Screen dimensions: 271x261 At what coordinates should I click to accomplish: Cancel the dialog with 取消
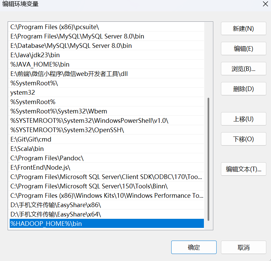coord(243,248)
